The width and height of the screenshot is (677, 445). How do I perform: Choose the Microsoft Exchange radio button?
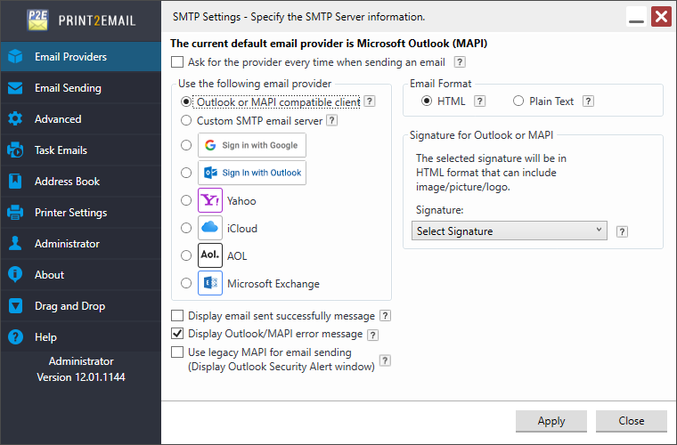coord(186,283)
